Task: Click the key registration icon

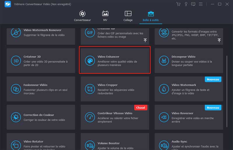Action: tap(186, 4)
